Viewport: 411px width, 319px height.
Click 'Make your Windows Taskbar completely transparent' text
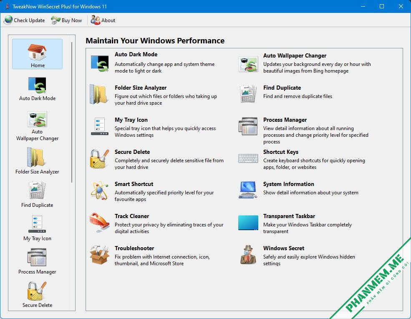tap(308, 228)
